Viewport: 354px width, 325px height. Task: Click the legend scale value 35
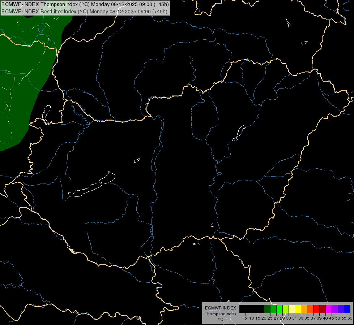tap(307, 318)
